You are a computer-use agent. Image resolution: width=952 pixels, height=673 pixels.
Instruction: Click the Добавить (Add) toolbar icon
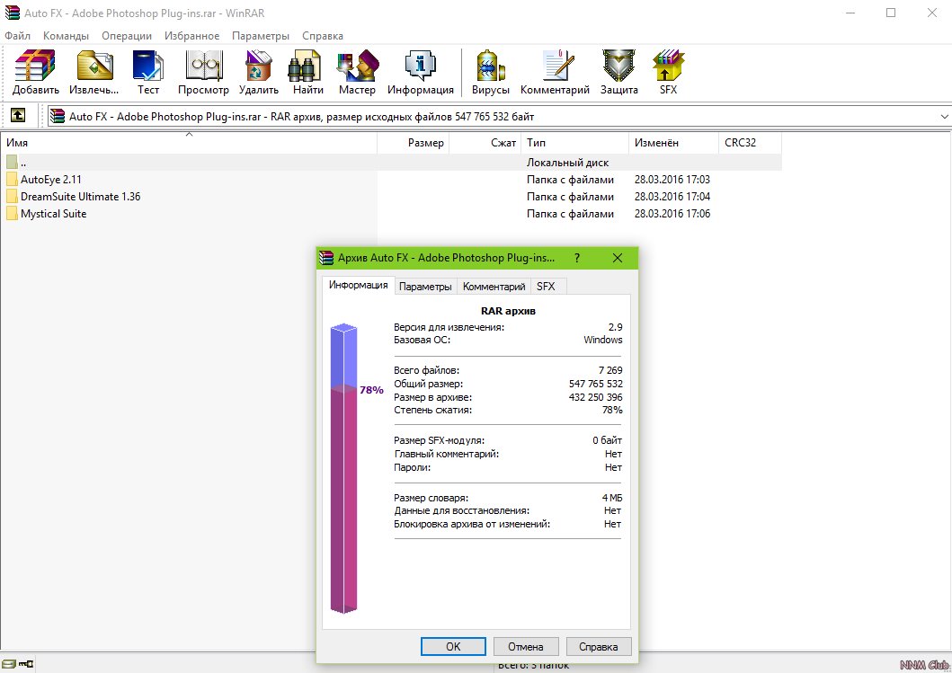(35, 68)
